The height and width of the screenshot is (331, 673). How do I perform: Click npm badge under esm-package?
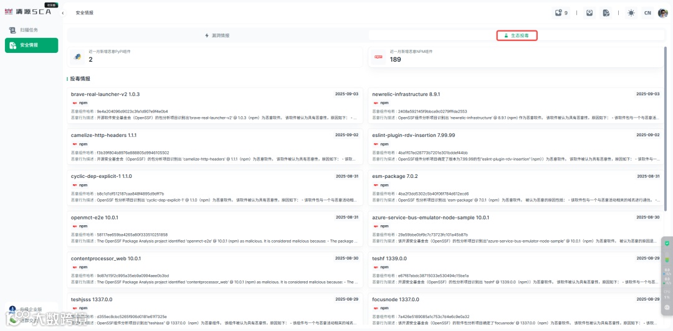tap(381, 185)
